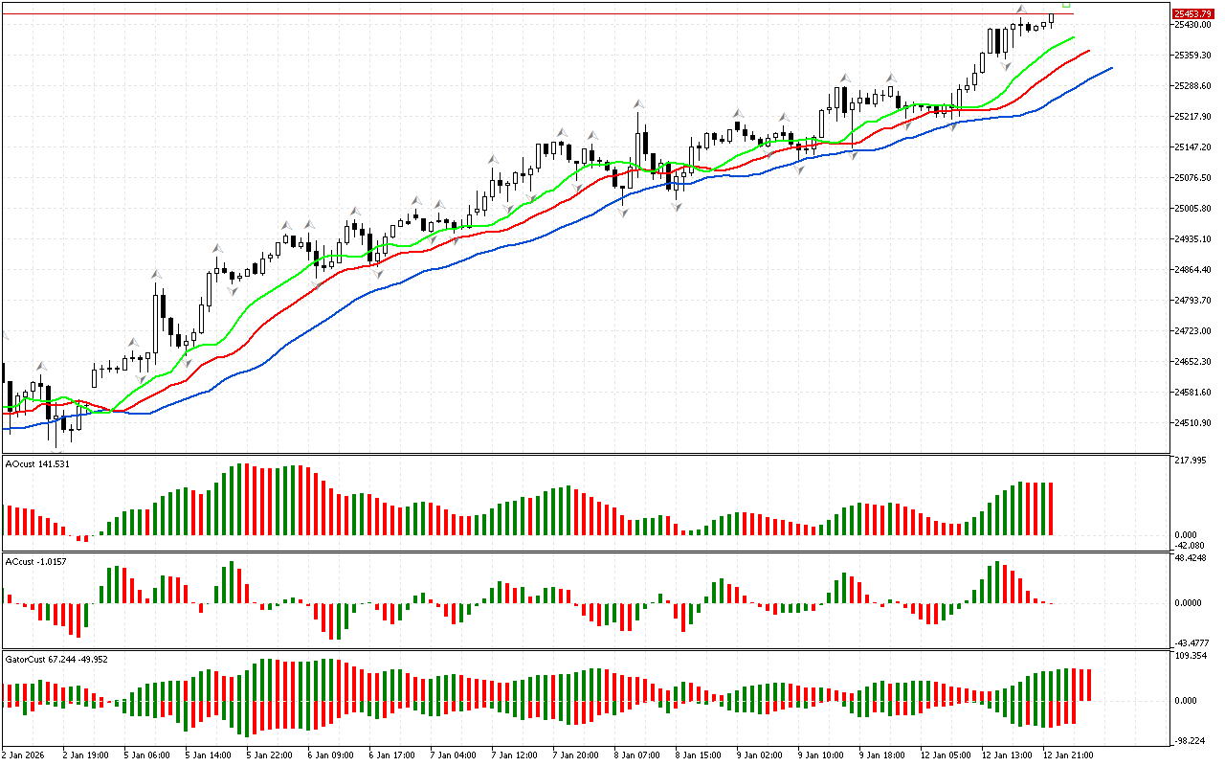
Task: Select the right end of the blue Alligator line
Action: [1110, 68]
